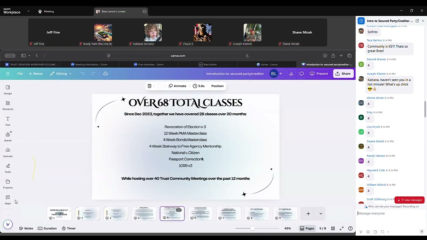Open the Duration control
Image resolution: width=427 pixels, height=240 pixels.
(47, 228)
